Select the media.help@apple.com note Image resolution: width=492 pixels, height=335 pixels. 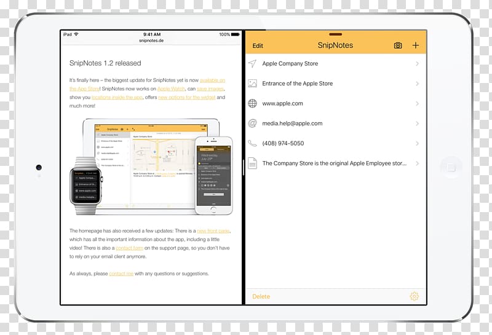[x=336, y=124]
